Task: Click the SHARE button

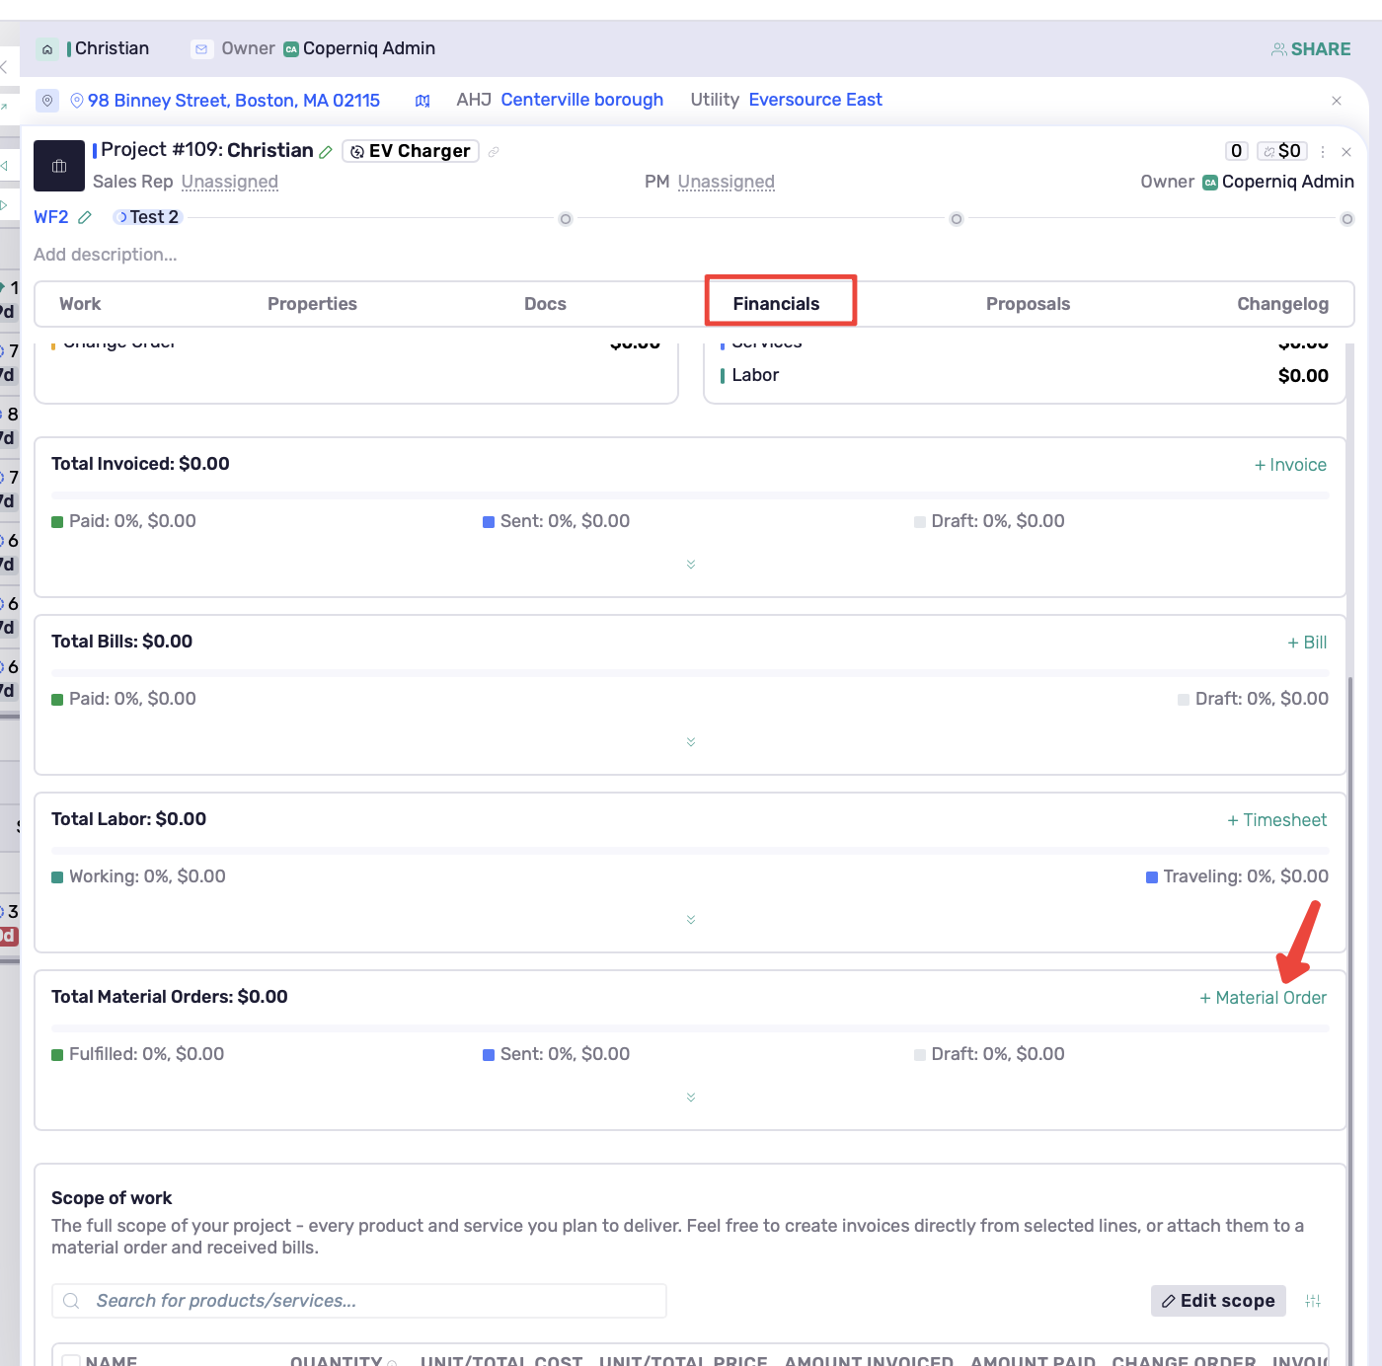Action: [x=1311, y=49]
